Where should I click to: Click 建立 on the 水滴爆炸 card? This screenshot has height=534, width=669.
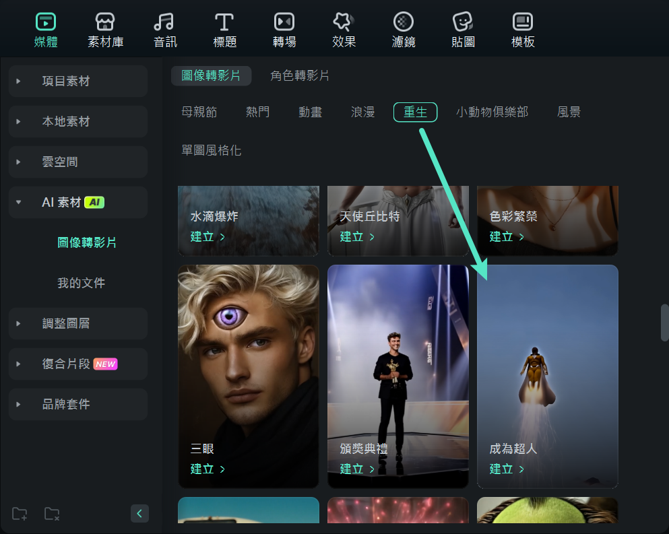208,237
